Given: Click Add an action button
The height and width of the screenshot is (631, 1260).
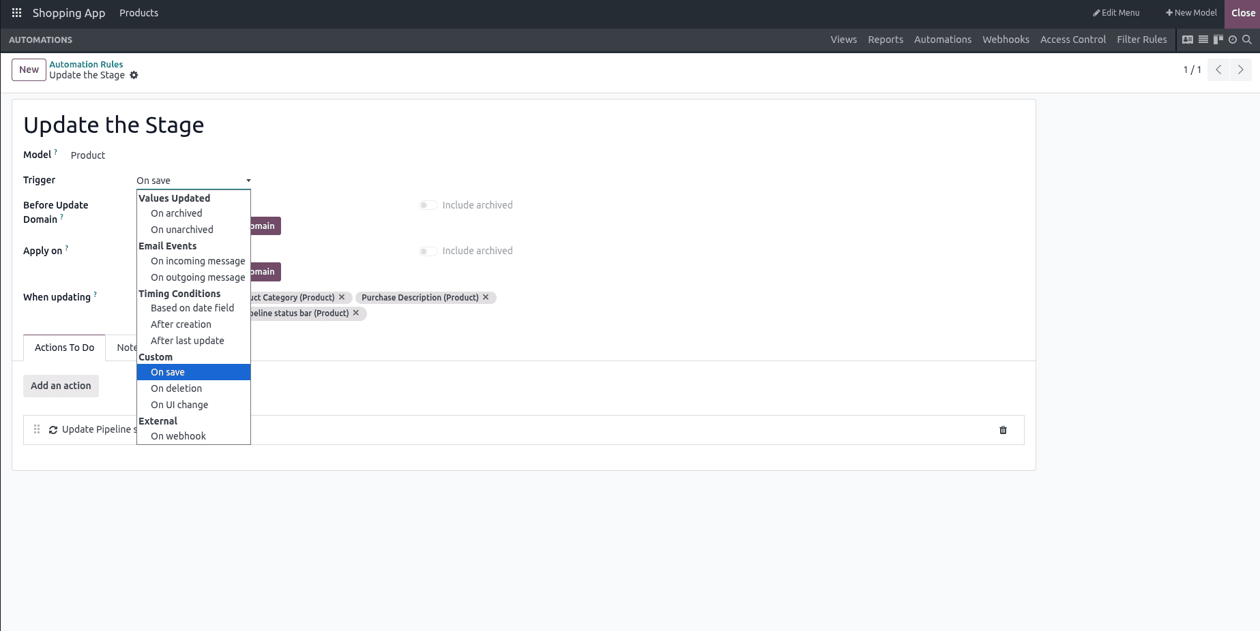Looking at the screenshot, I should coord(61,386).
